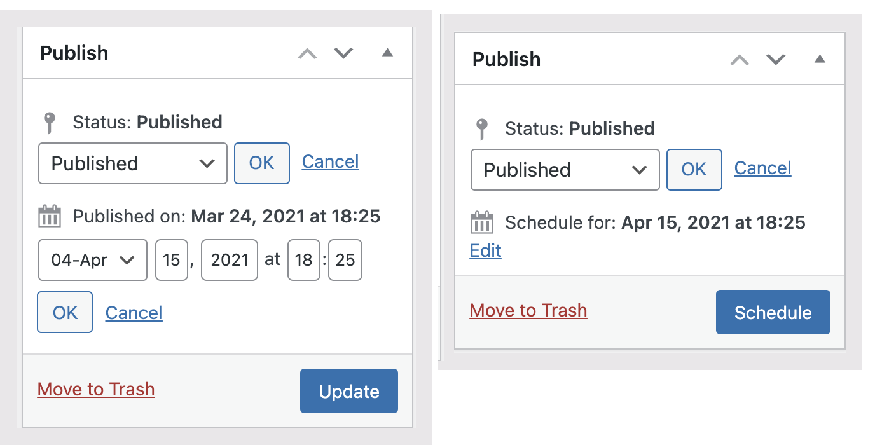
Task: Confirm the date with OK below the month dropdown
Action: click(x=65, y=312)
